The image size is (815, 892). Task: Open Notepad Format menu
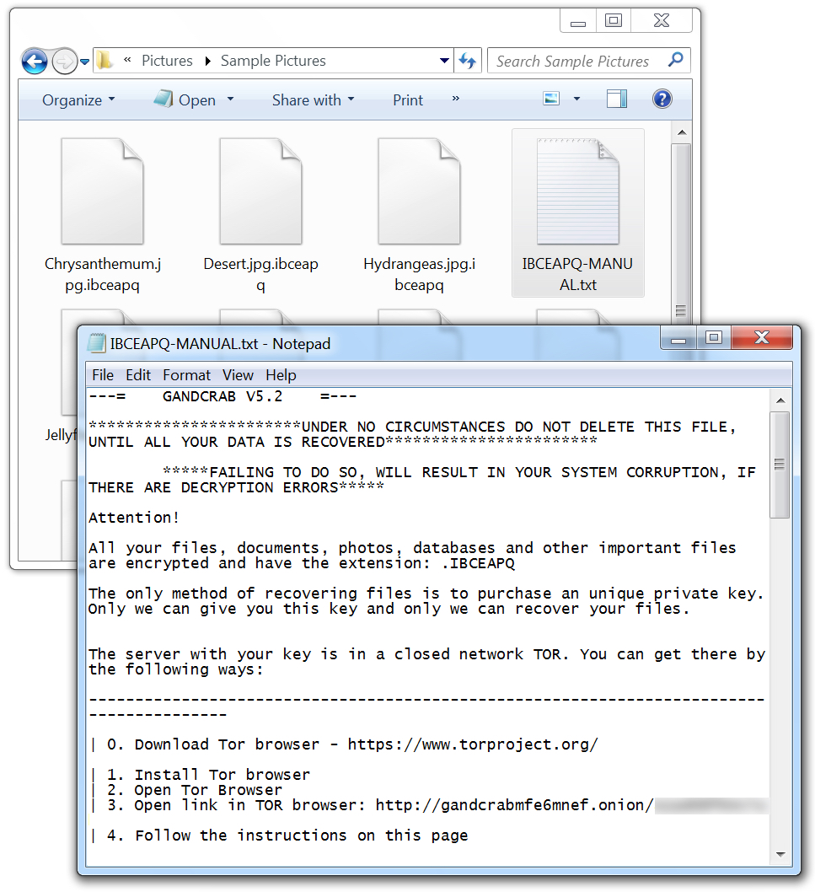(x=186, y=375)
